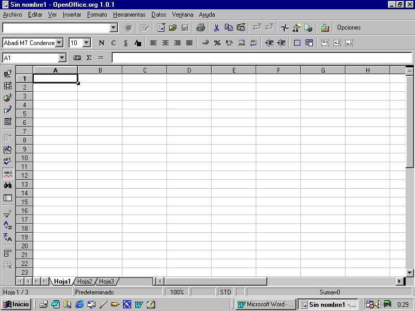Expand the cell reference Name Box dropdown
This screenshot has height=311, width=415.
62,58
